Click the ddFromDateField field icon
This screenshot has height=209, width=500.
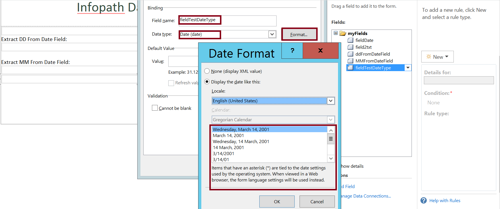tap(350, 54)
